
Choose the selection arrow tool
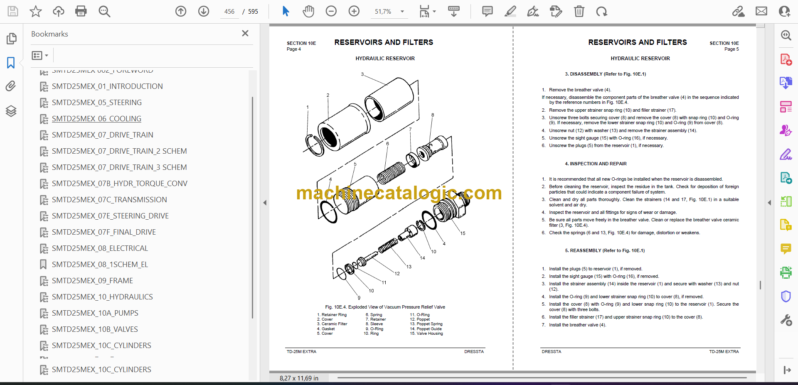pos(286,11)
